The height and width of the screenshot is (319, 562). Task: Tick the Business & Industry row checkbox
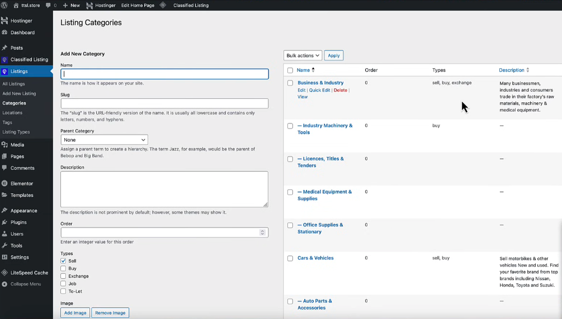290,83
